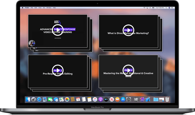Open Podcasts purple icon in dock
This screenshot has height=115, width=195.
(x=101, y=99)
